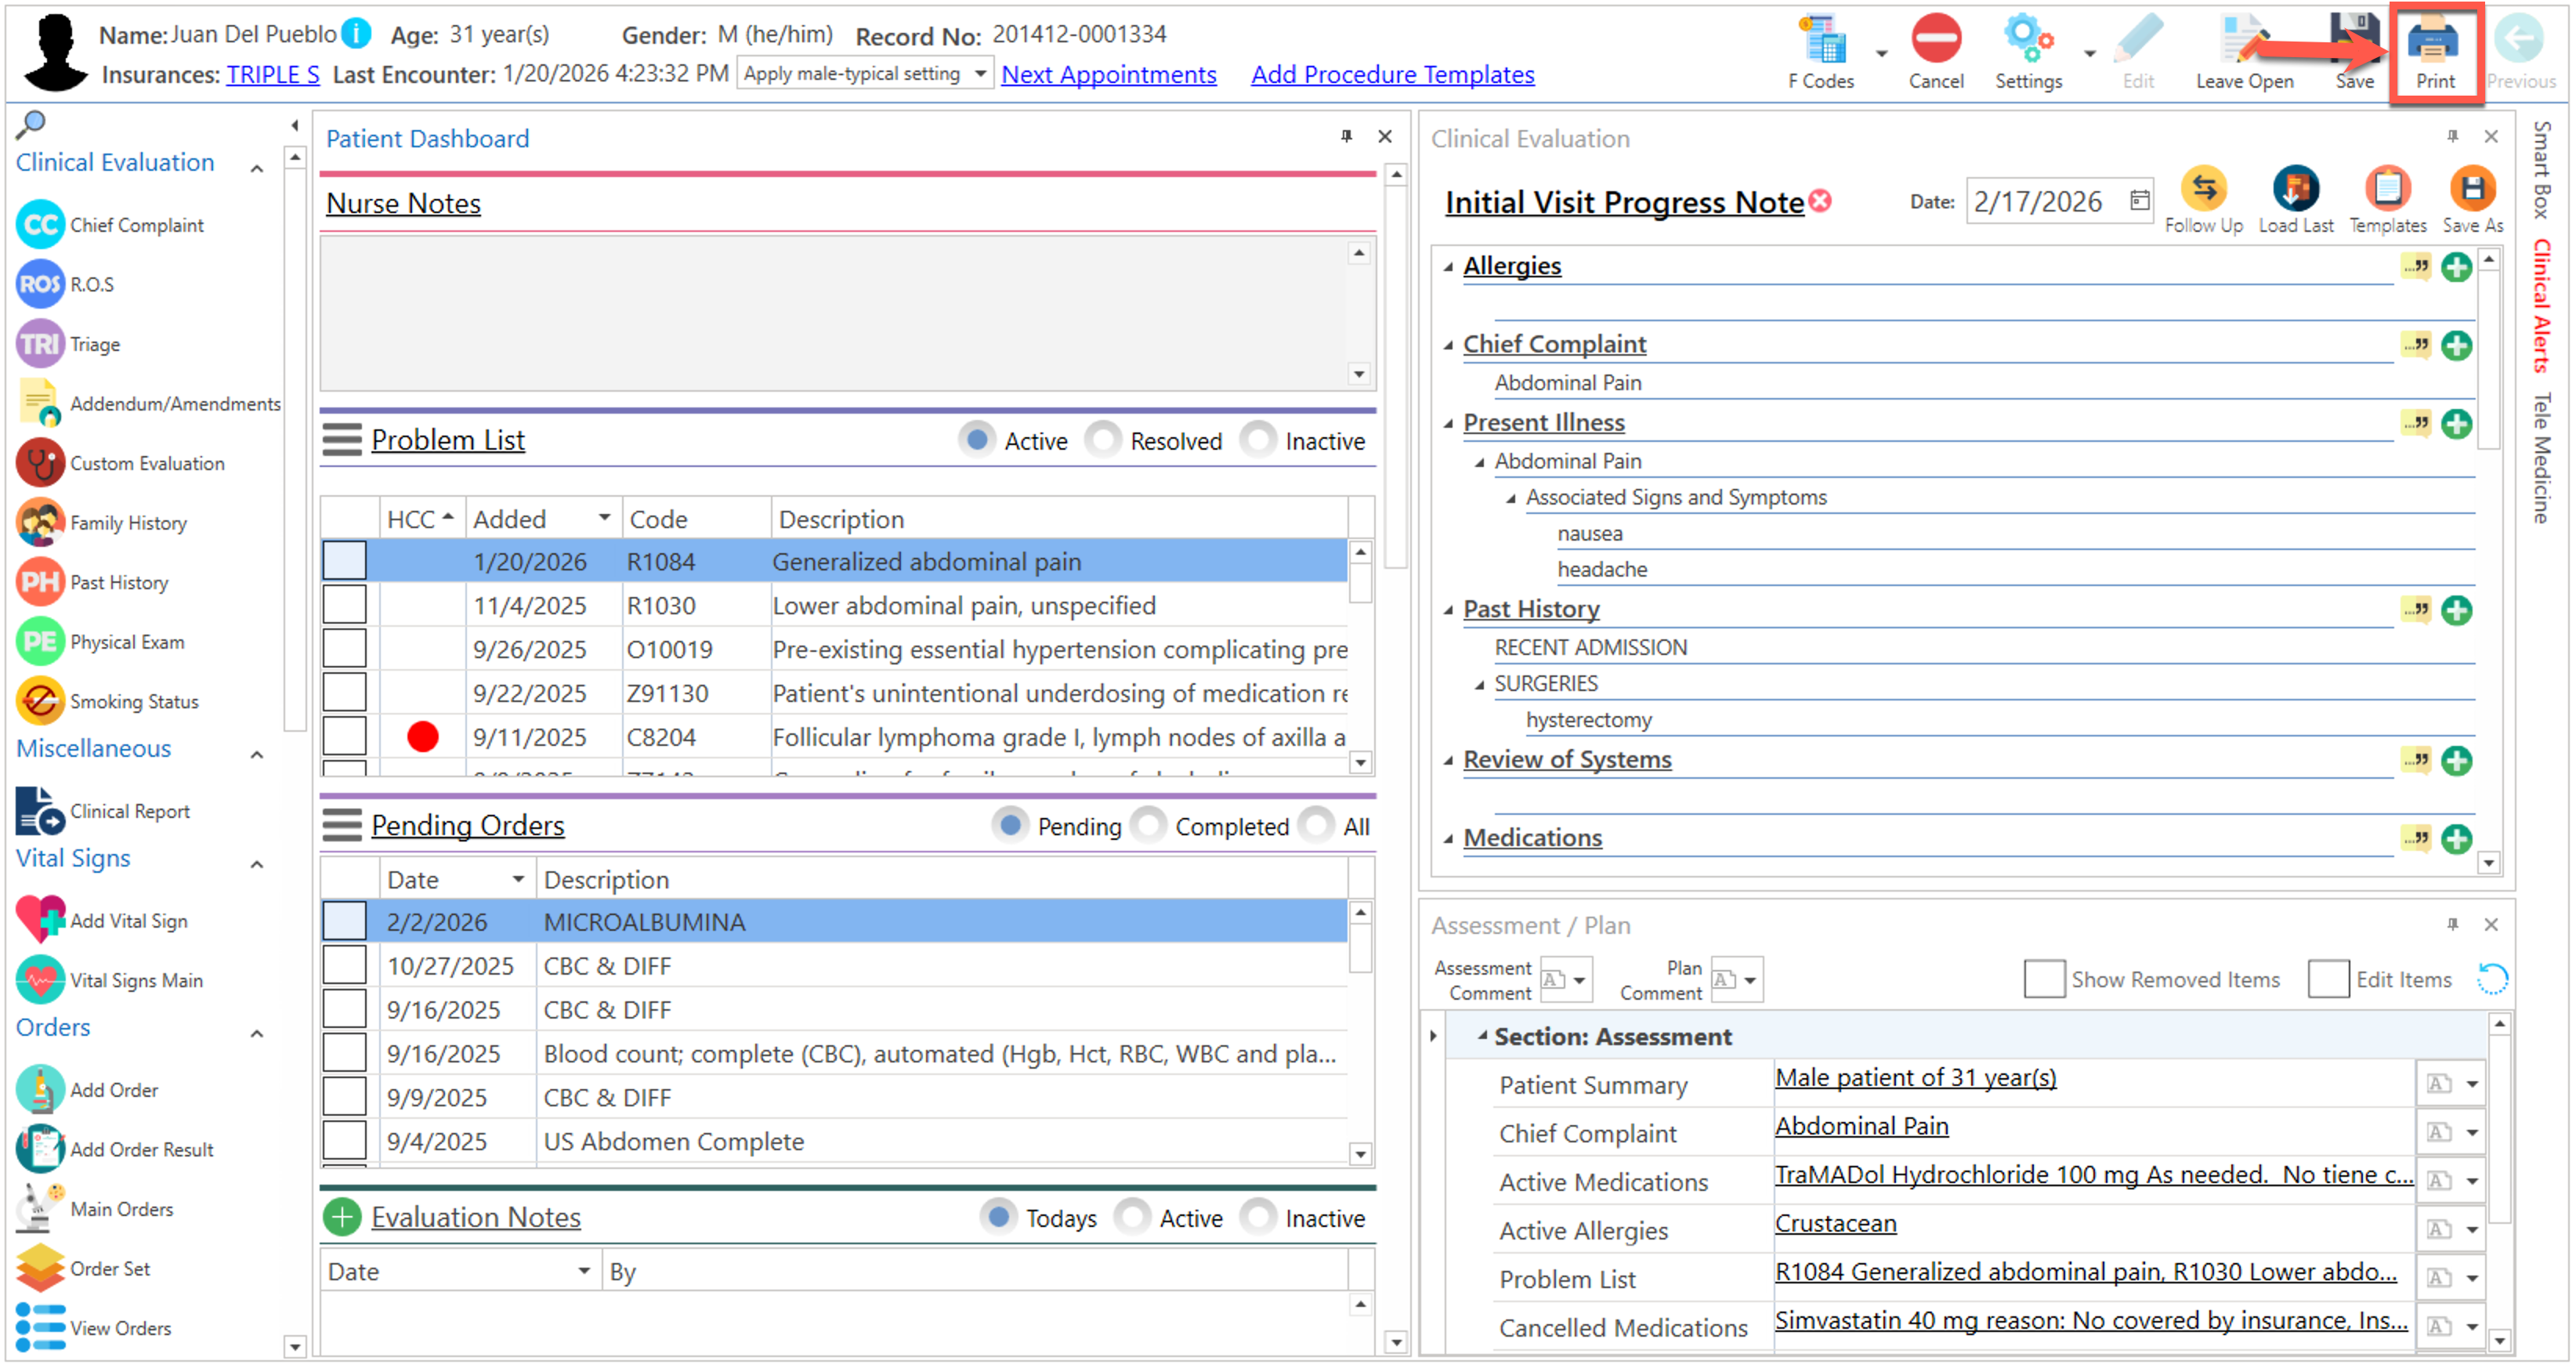Enable Show Removed Items checkbox
This screenshot has width=2576, height=1368.
coord(2043,979)
